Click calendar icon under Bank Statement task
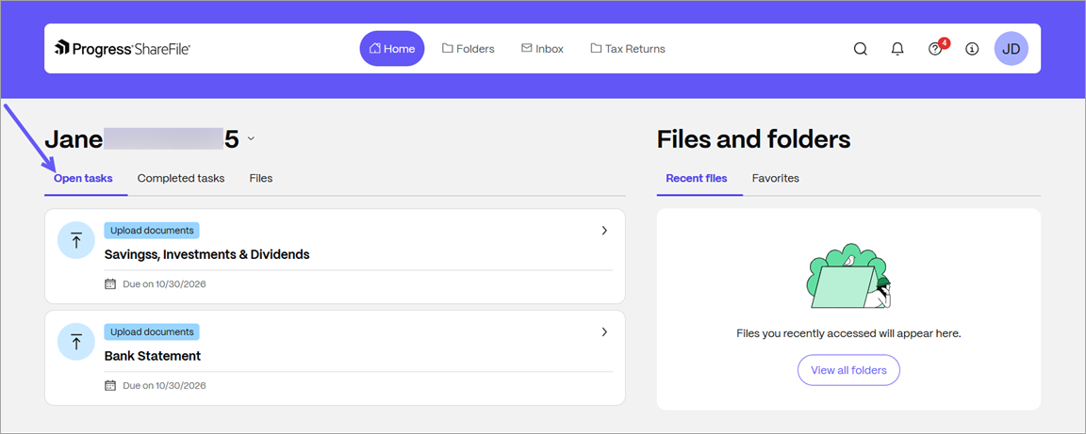Viewport: 1086px width, 434px height. pos(110,386)
